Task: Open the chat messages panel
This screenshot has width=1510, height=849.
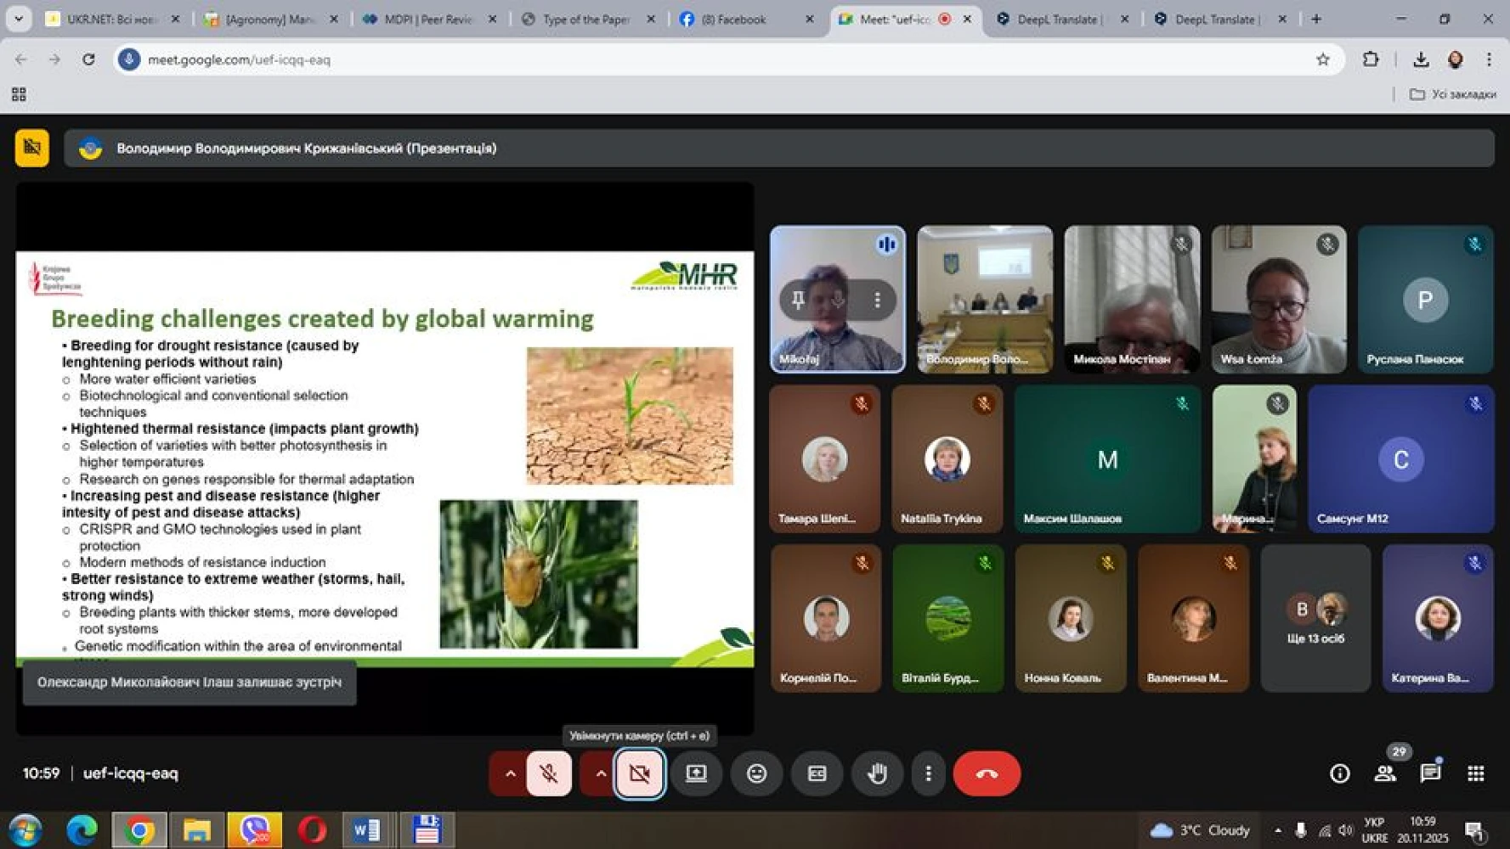Action: [1430, 773]
